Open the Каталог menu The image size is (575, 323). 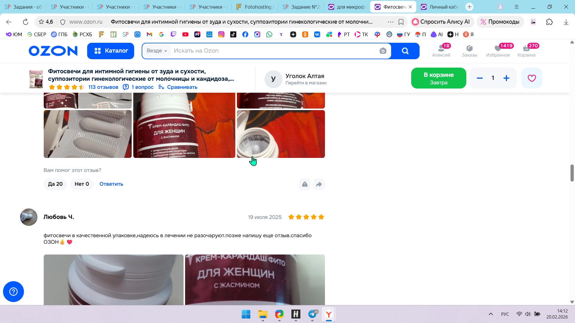[x=111, y=51]
